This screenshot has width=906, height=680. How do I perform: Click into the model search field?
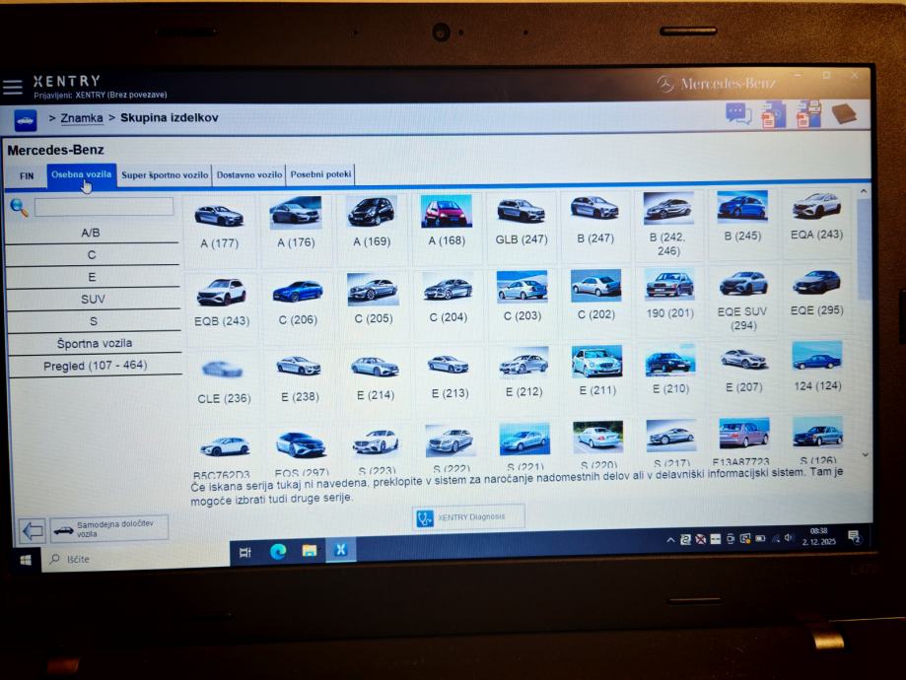click(x=104, y=207)
